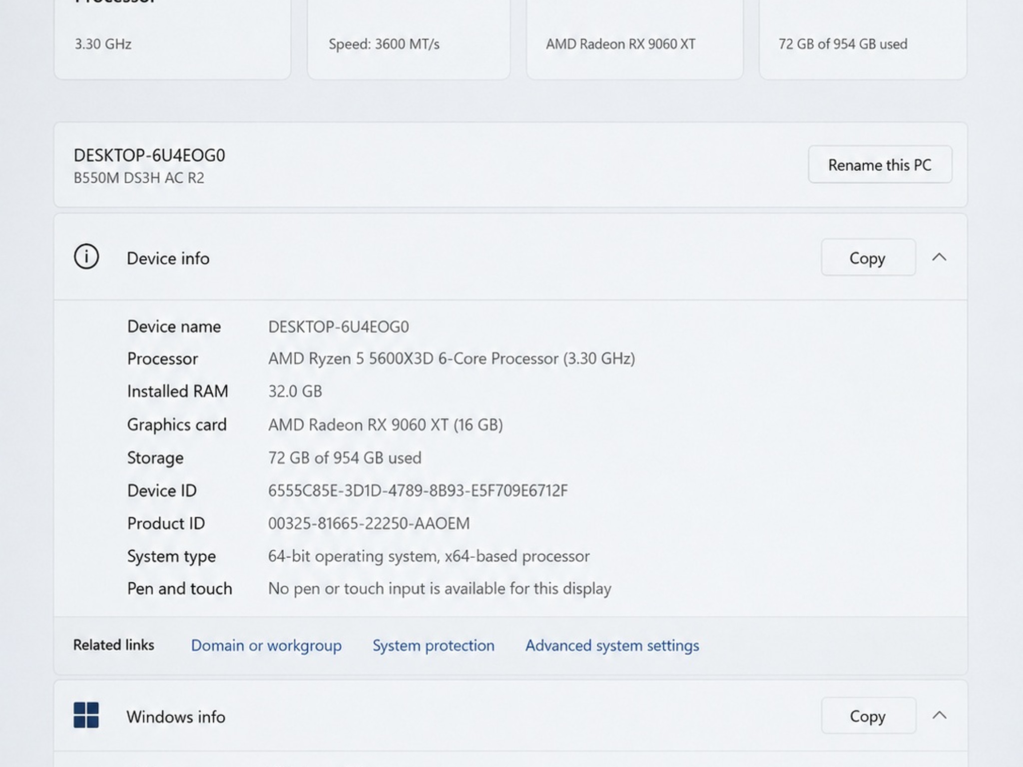Click the Rename this PC button
The width and height of the screenshot is (1023, 767).
tap(880, 164)
